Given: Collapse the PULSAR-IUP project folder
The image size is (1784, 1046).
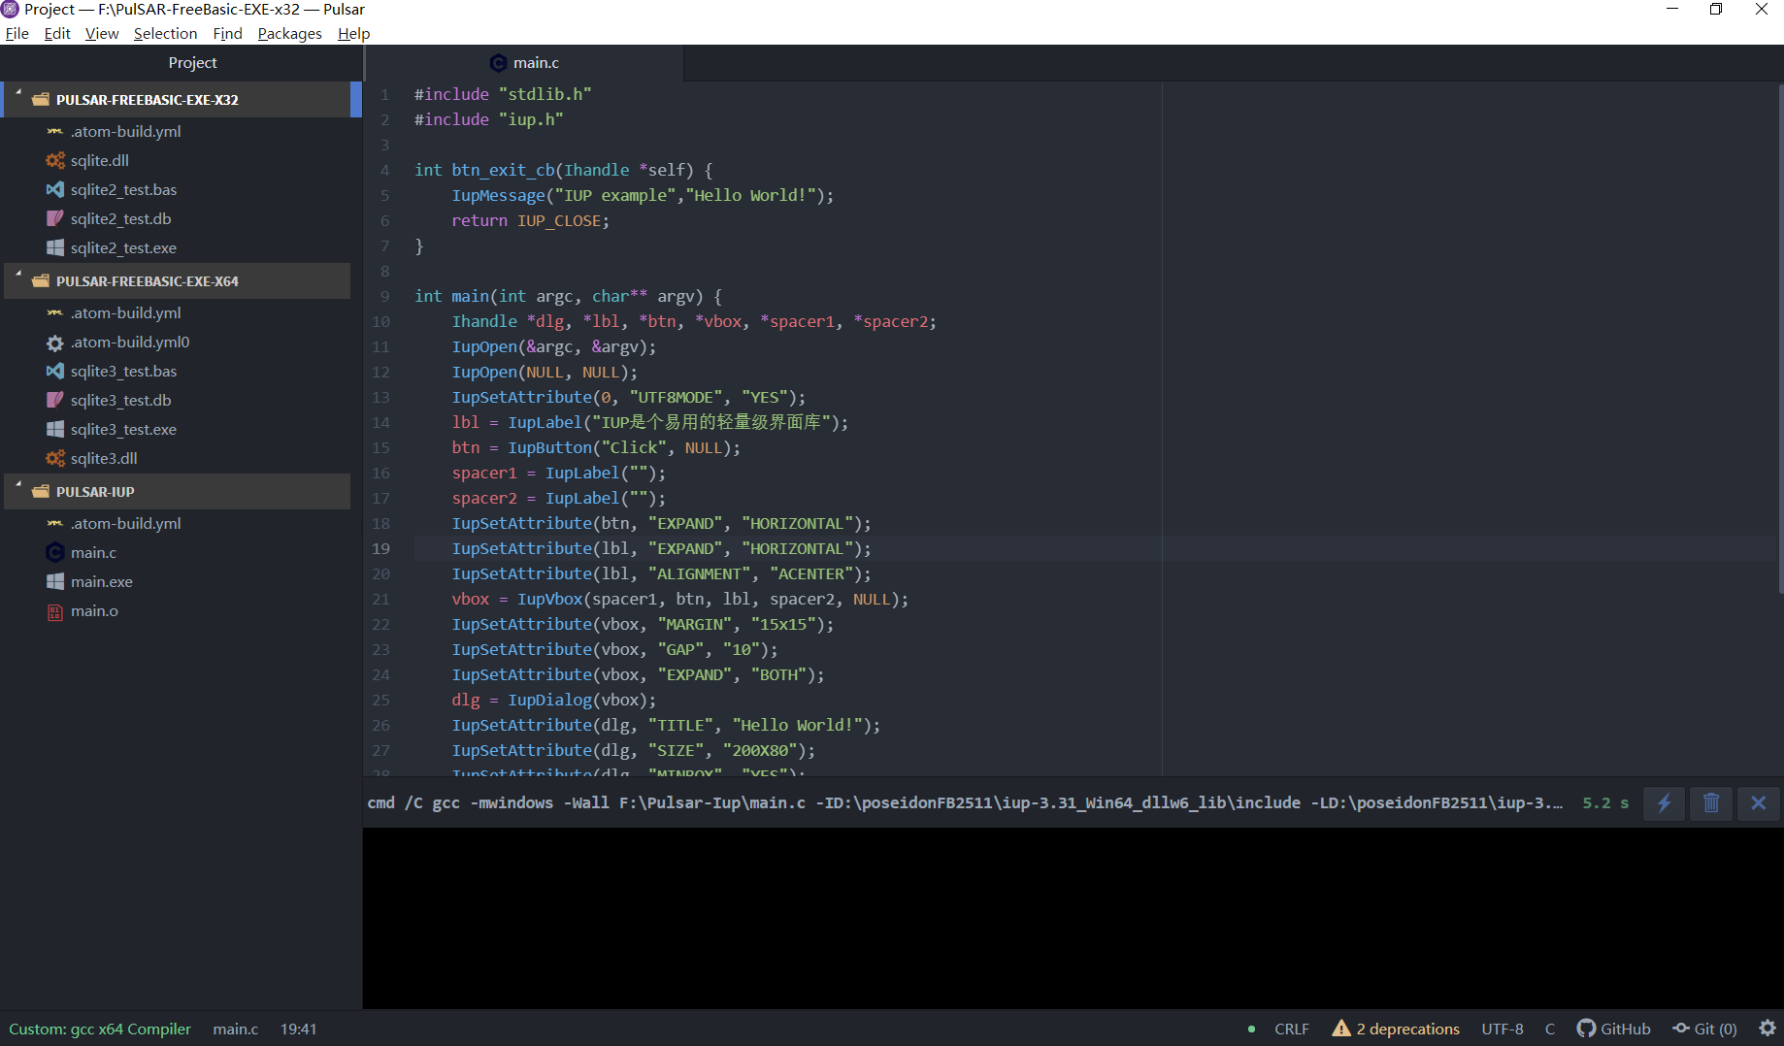Looking at the screenshot, I should [18, 486].
